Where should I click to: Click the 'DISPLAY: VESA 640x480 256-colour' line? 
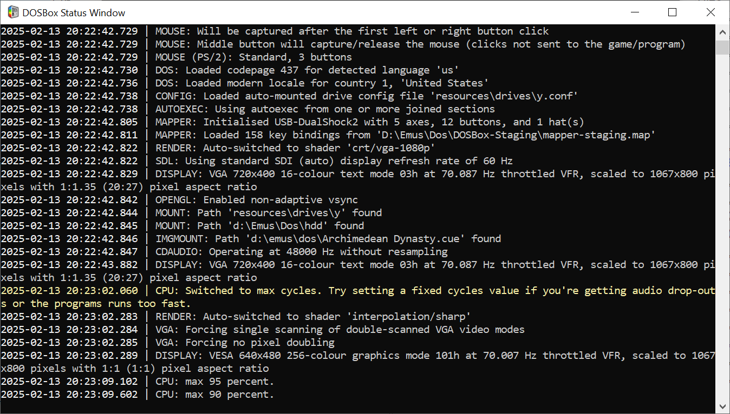click(358, 362)
